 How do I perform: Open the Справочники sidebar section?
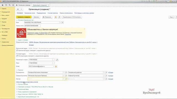(5, 42)
